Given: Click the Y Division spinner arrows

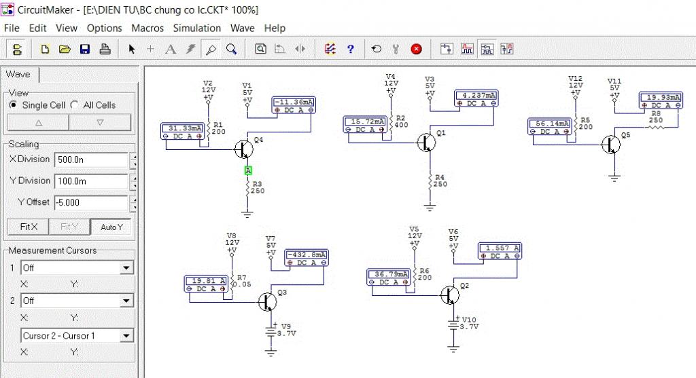Looking at the screenshot, I should click(x=133, y=182).
